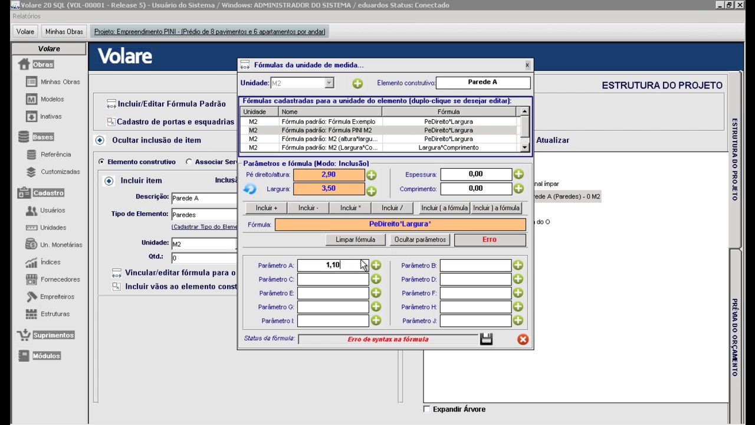Click green plus beside Unidade dropdown
755x425 pixels.
(x=357, y=83)
